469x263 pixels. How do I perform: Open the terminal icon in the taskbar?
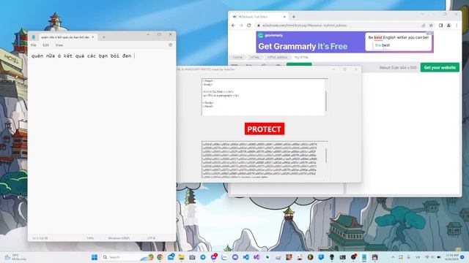coord(342,257)
